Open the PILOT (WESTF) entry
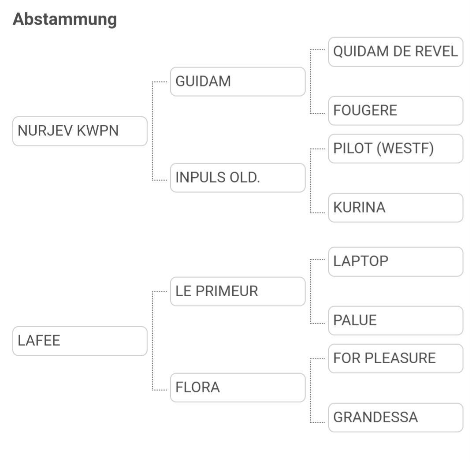The height and width of the screenshot is (462, 472). [x=395, y=149]
